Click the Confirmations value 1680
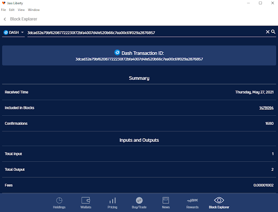Screen dimensions: 278x212 pyautogui.click(x=269, y=124)
